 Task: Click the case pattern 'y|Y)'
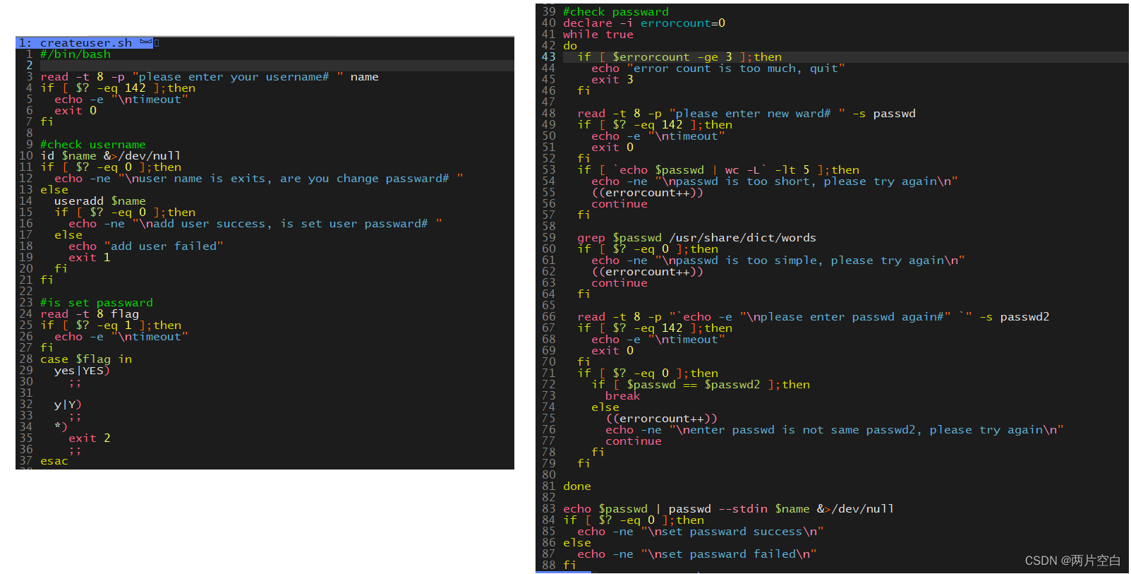[68, 405]
